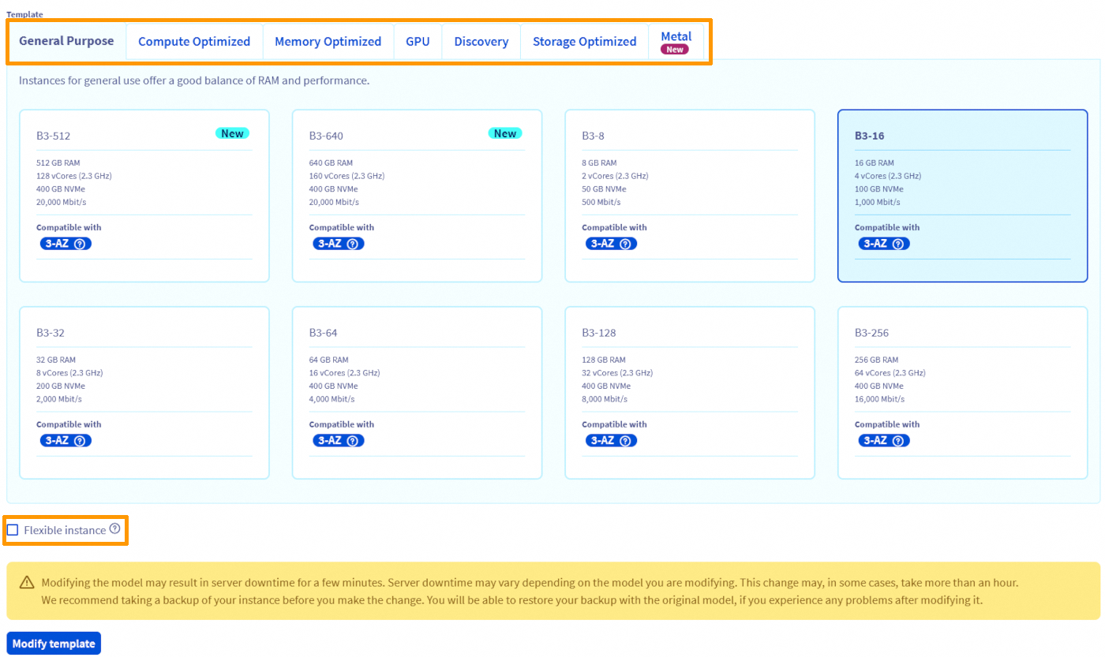Switch to the Compute Optimized tab
This screenshot has width=1105, height=657.
point(194,42)
